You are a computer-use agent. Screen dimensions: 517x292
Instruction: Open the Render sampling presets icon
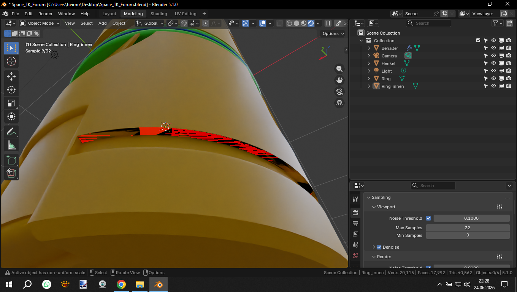(500, 257)
